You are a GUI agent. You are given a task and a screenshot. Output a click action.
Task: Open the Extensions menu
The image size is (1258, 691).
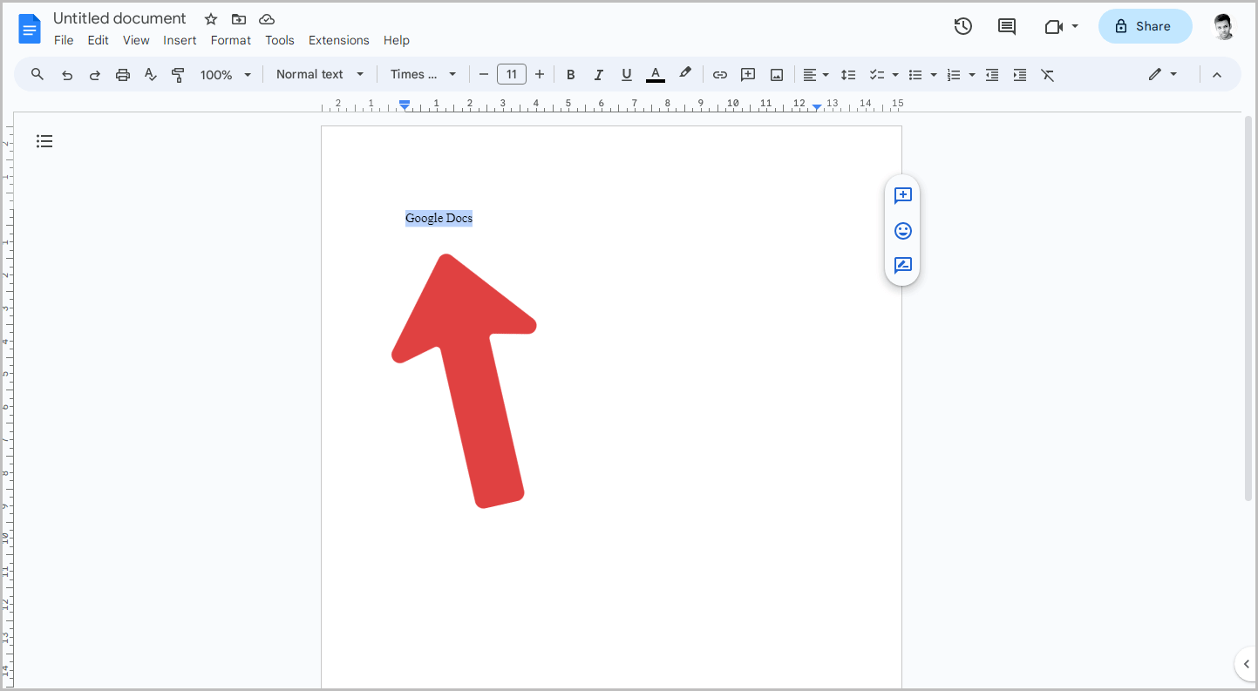(339, 40)
